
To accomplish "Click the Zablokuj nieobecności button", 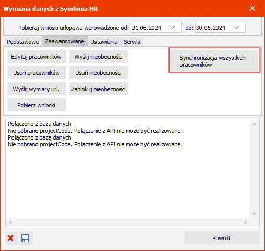I will click(x=99, y=89).
